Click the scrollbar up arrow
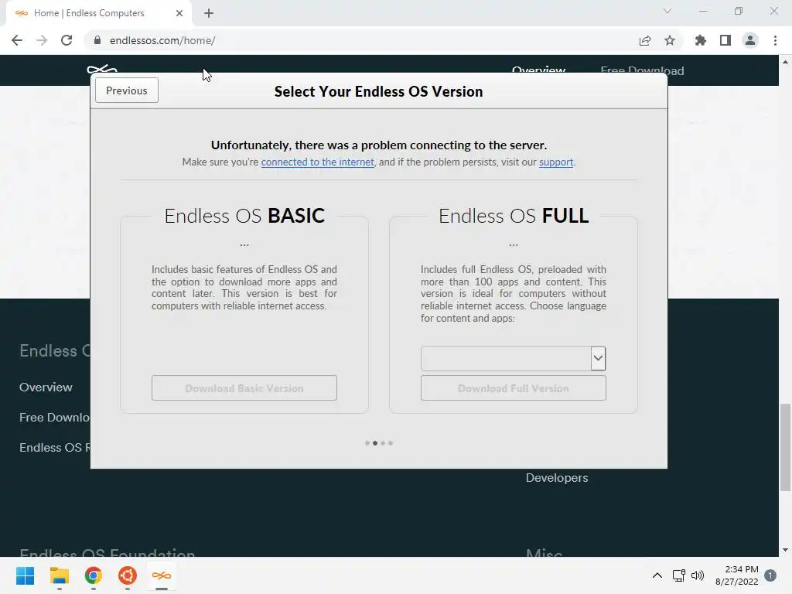The image size is (792, 594). 785,62
